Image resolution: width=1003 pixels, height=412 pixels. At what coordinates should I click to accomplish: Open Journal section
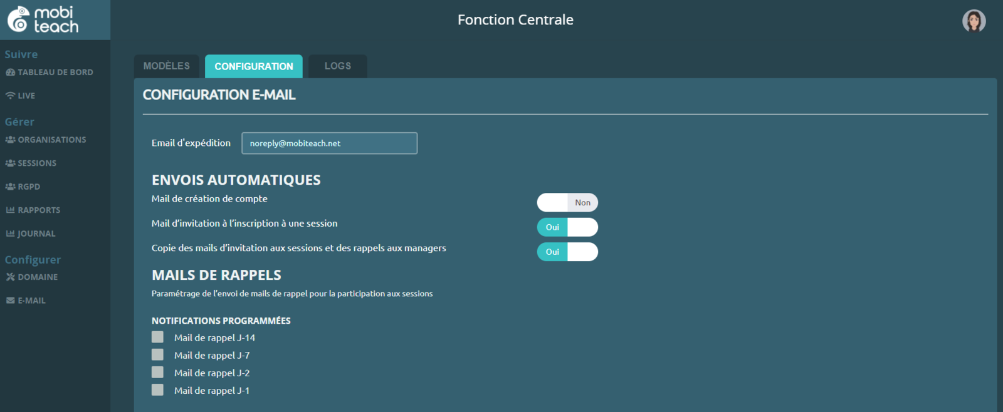(31, 234)
